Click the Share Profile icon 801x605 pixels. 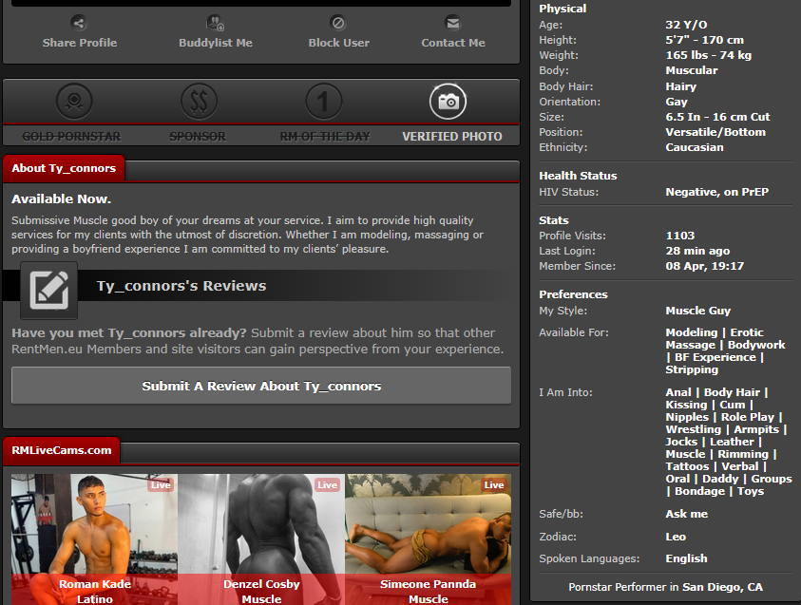(x=80, y=23)
